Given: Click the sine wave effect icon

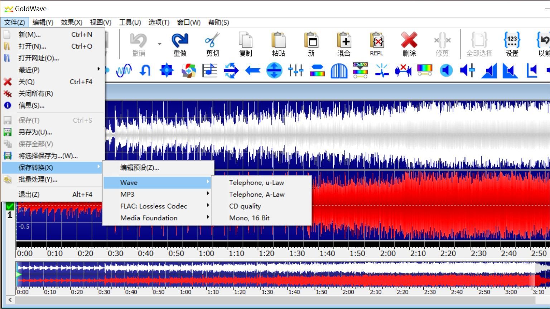Looking at the screenshot, I should point(124,70).
